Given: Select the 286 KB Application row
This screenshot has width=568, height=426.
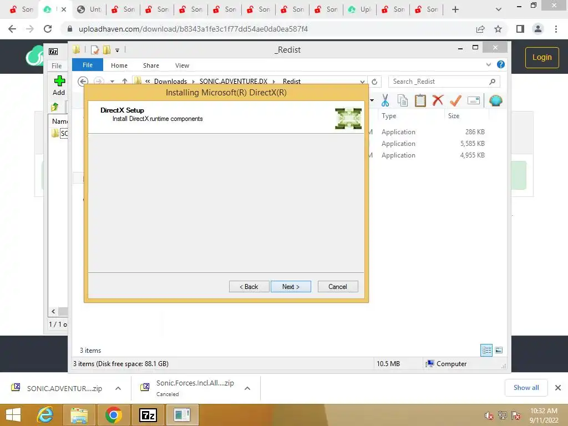Looking at the screenshot, I should (x=433, y=132).
